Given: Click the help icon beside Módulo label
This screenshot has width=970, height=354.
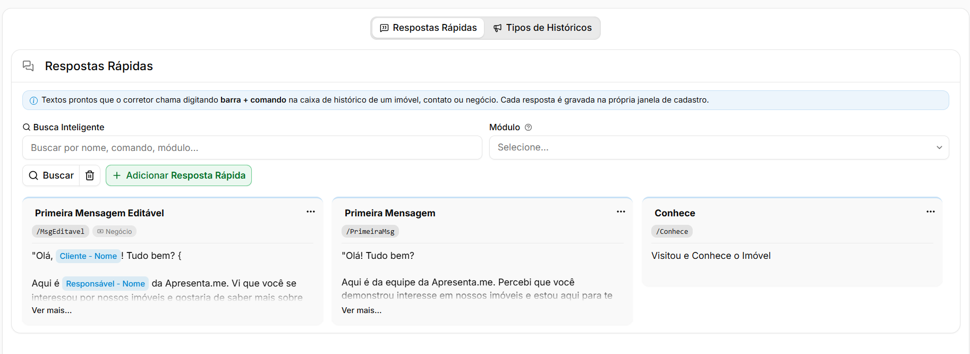Looking at the screenshot, I should click(528, 128).
